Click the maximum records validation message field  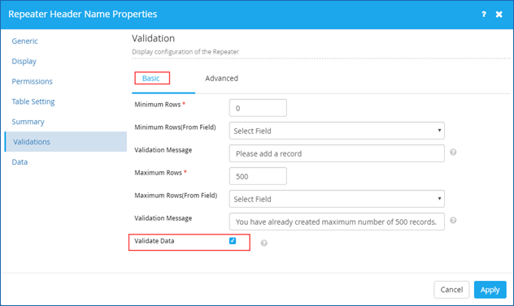click(x=337, y=222)
